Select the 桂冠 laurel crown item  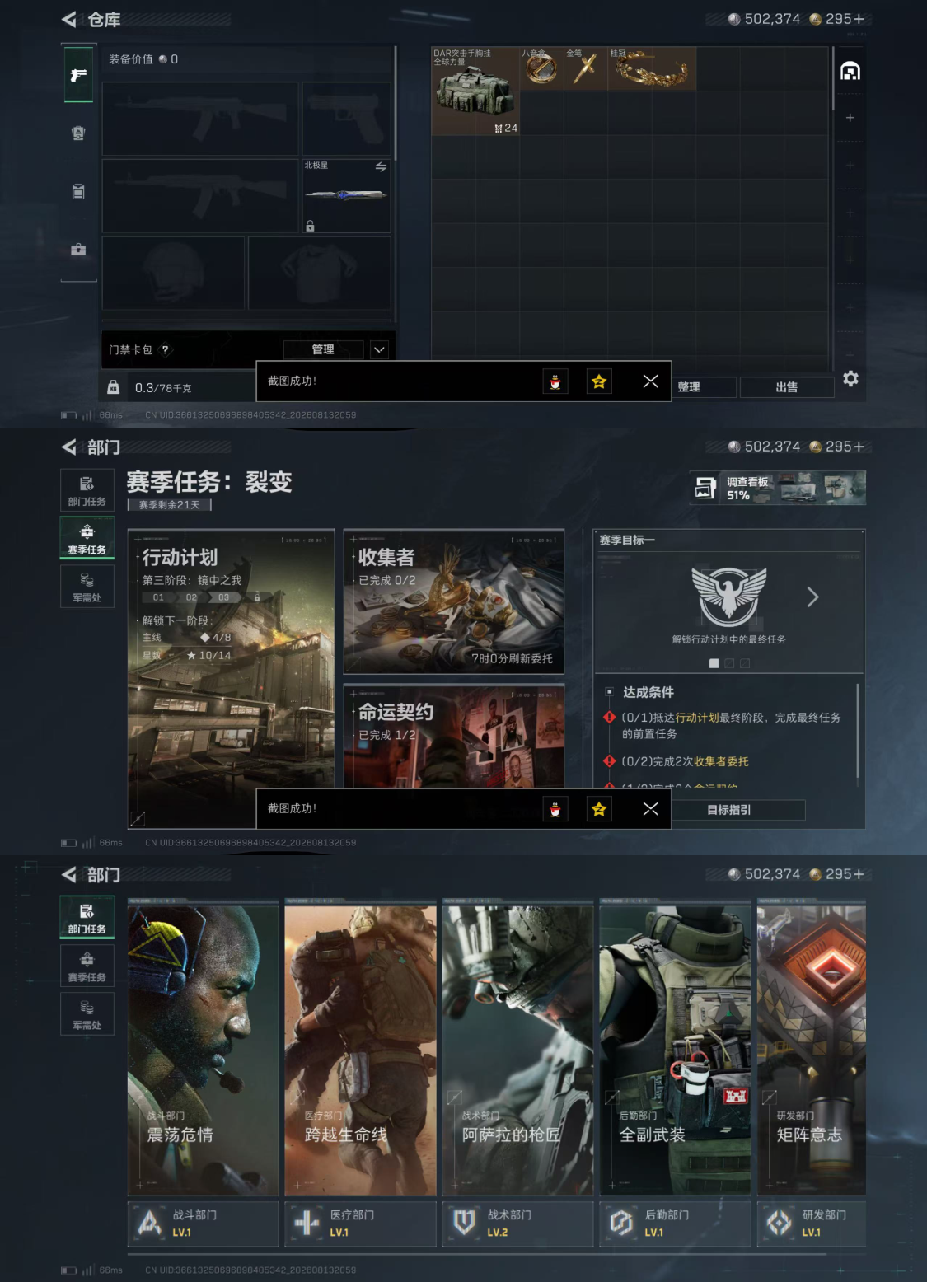coord(652,68)
